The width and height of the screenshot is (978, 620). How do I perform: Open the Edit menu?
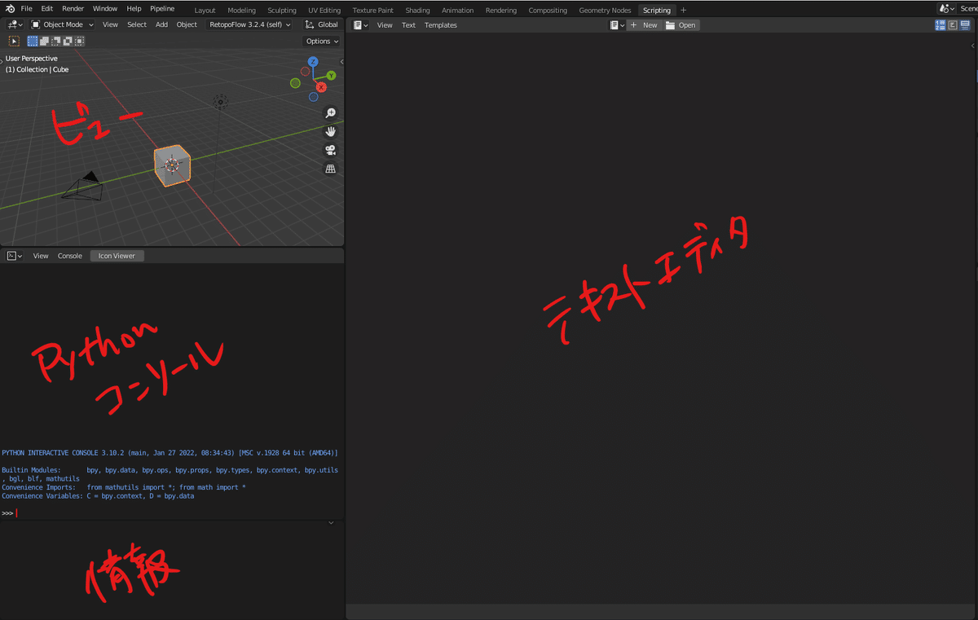click(x=47, y=9)
